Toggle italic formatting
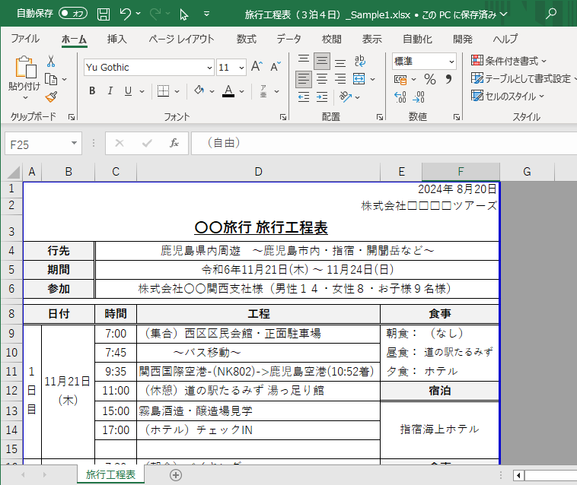This screenshot has height=485, width=577. [x=110, y=91]
